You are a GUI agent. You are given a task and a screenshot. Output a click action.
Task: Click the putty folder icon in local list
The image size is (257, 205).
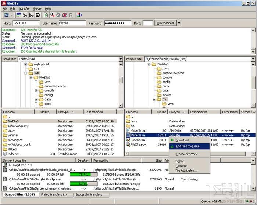coord(5,130)
